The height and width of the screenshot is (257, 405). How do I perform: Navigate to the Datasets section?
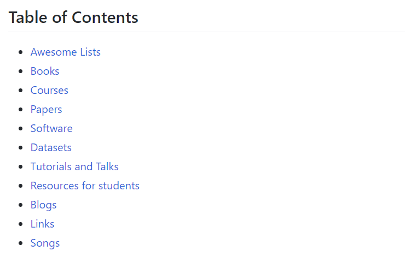coord(51,148)
